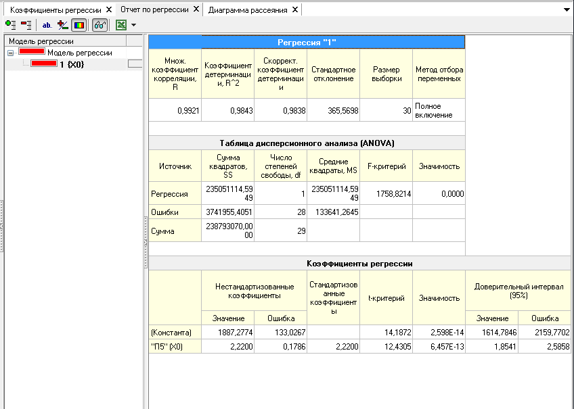
Task: Select the Отчет по регрессии tab
Action: 154,9
